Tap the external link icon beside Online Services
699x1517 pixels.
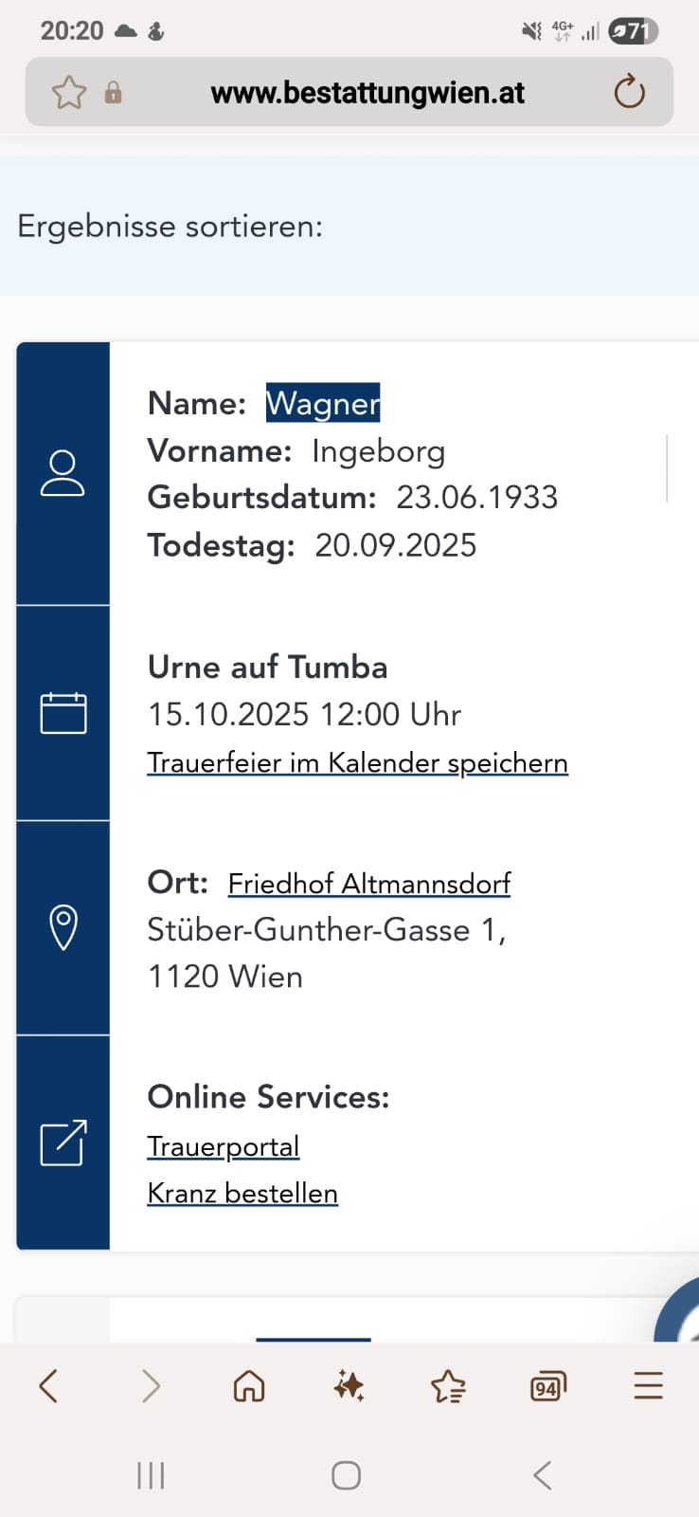click(x=63, y=1142)
